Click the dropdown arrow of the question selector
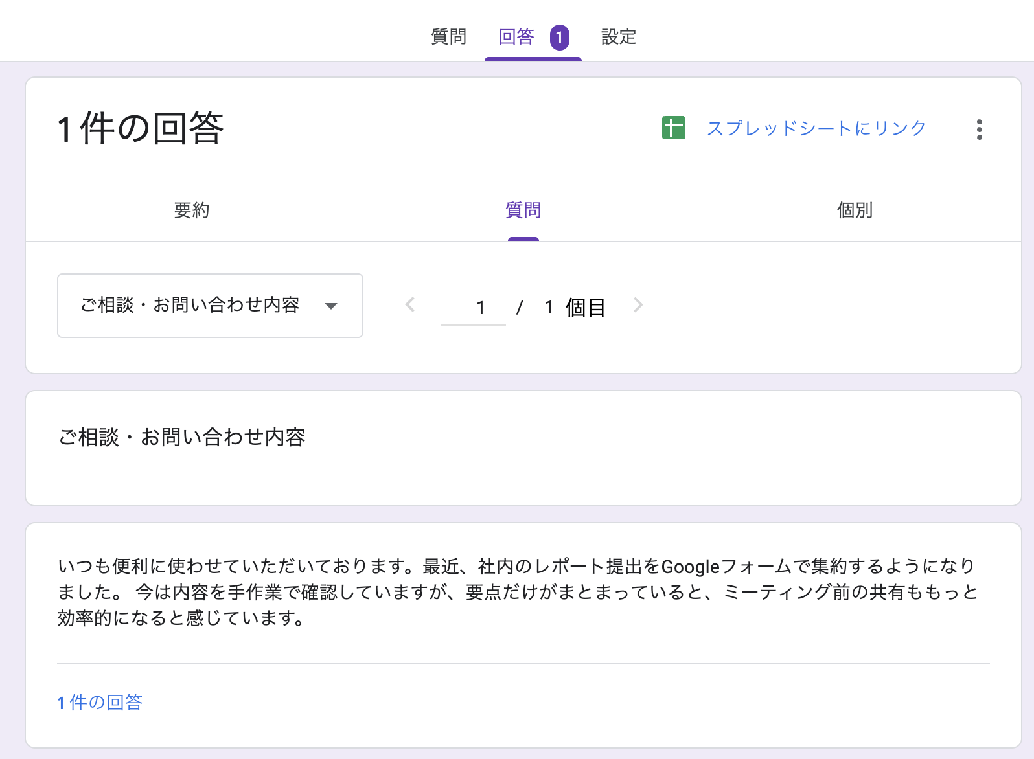 tap(331, 306)
